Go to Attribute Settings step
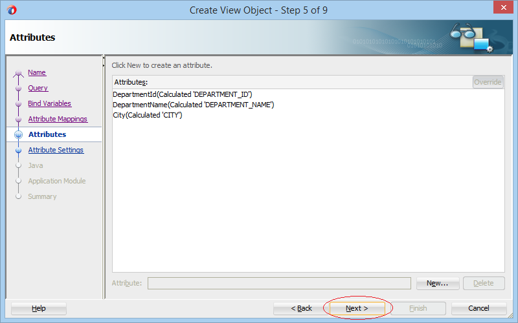 coord(56,150)
